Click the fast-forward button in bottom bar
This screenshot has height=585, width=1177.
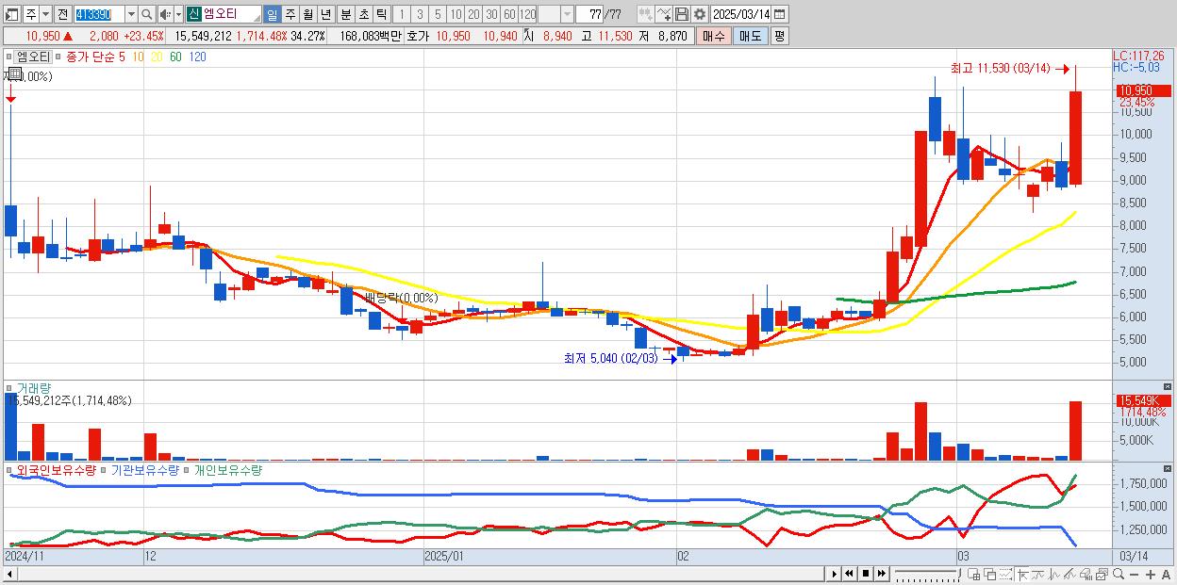pos(881,574)
